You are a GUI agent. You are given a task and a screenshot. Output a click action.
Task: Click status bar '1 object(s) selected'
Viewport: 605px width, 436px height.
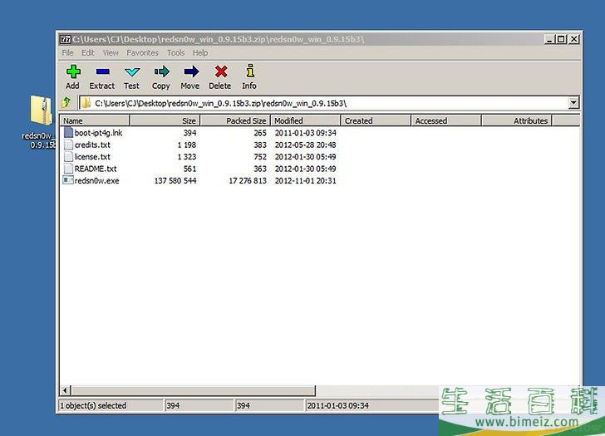[x=93, y=405]
